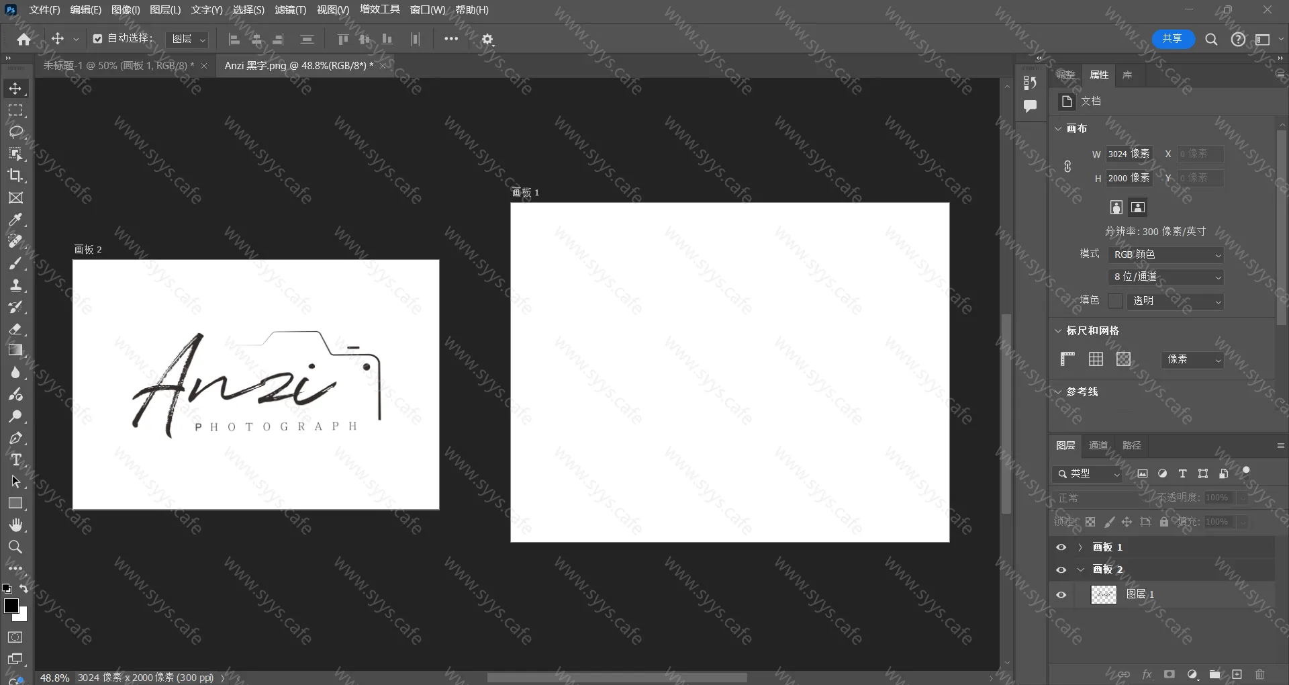The height and width of the screenshot is (685, 1289).
Task: Open the RGB 颜色 mode dropdown
Action: pyautogui.click(x=1166, y=255)
